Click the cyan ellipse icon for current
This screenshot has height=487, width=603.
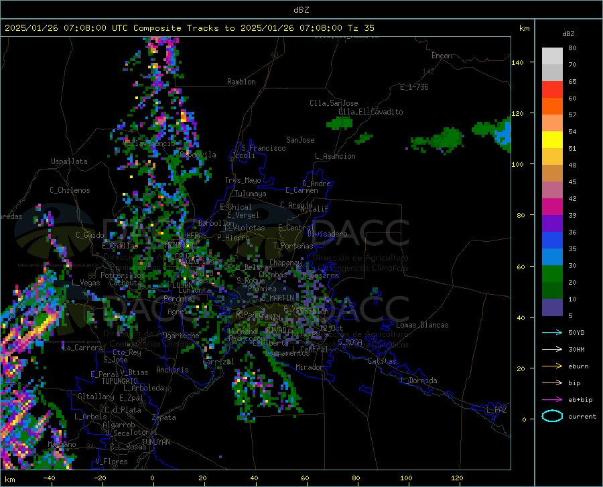coord(552,416)
